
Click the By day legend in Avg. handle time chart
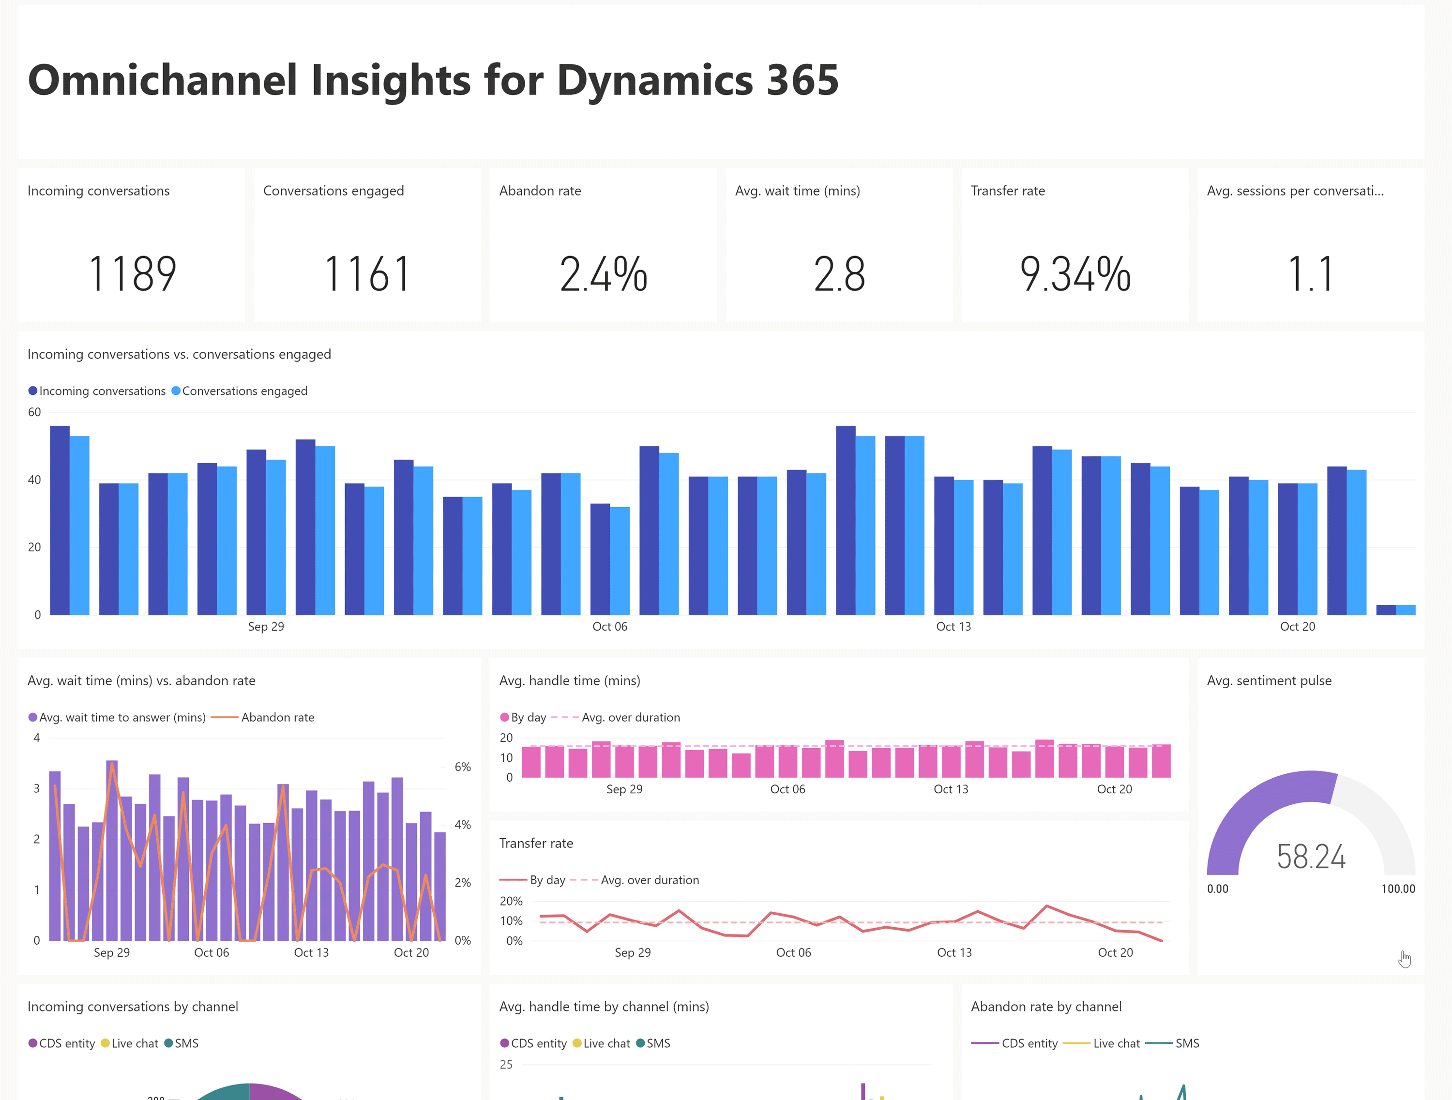click(x=523, y=717)
